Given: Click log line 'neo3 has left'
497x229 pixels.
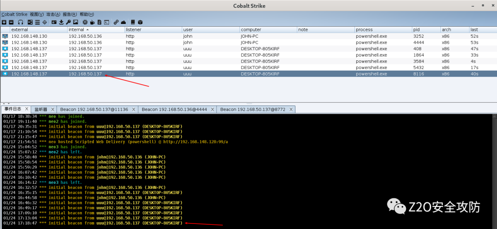Looking at the screenshot, I should [42, 182].
